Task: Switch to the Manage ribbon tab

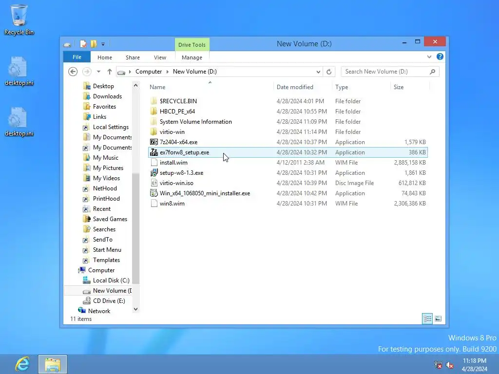Action: pyautogui.click(x=192, y=57)
